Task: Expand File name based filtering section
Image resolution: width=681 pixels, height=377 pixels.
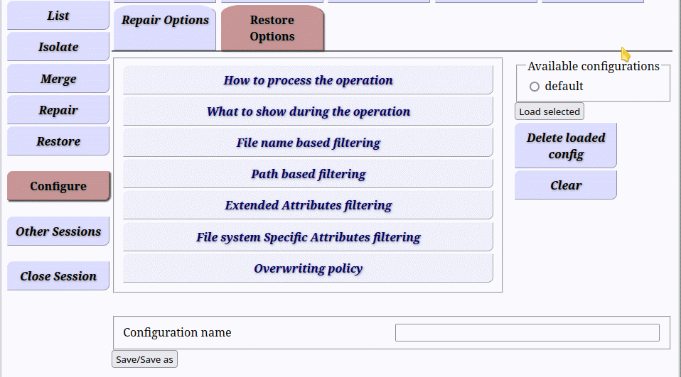Action: click(308, 143)
